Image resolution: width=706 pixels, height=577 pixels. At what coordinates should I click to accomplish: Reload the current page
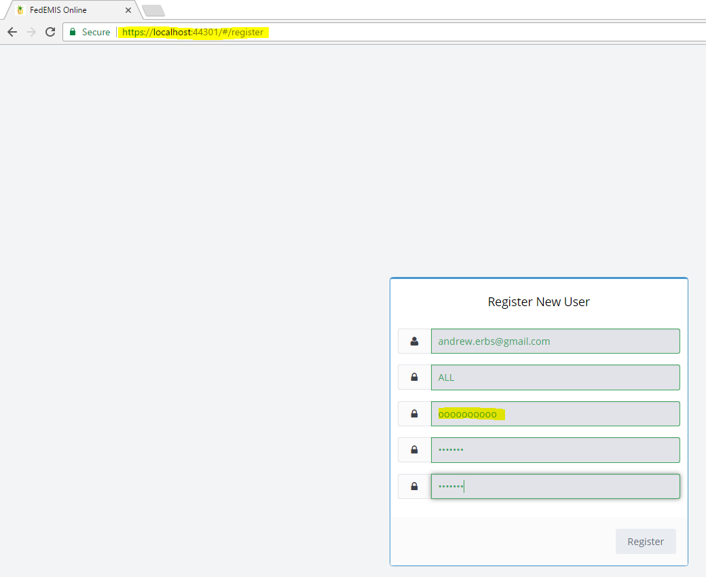[x=50, y=32]
